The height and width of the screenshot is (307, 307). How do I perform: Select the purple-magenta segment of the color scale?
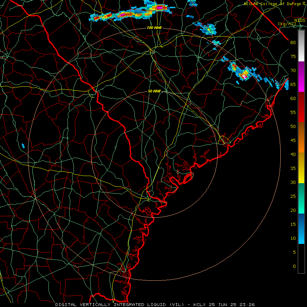301,76
